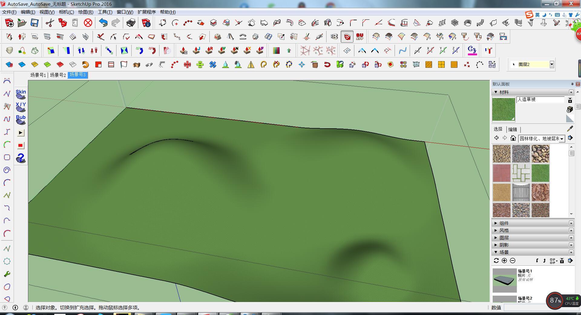Select the red brick paving material swatch
This screenshot has height=315, width=581.
pyautogui.click(x=501, y=173)
